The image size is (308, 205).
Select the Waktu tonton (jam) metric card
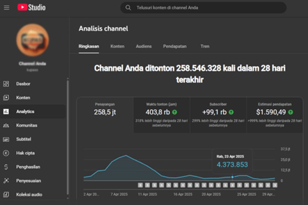point(162,115)
